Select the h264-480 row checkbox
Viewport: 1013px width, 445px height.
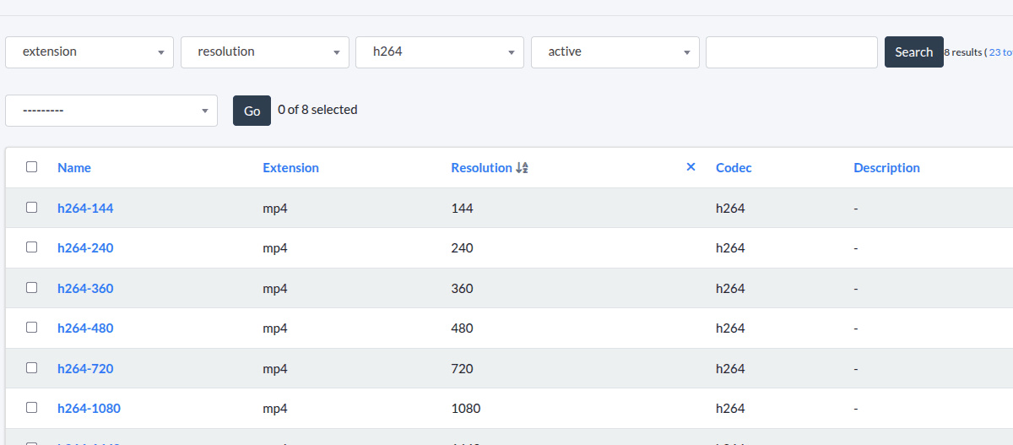coord(32,328)
